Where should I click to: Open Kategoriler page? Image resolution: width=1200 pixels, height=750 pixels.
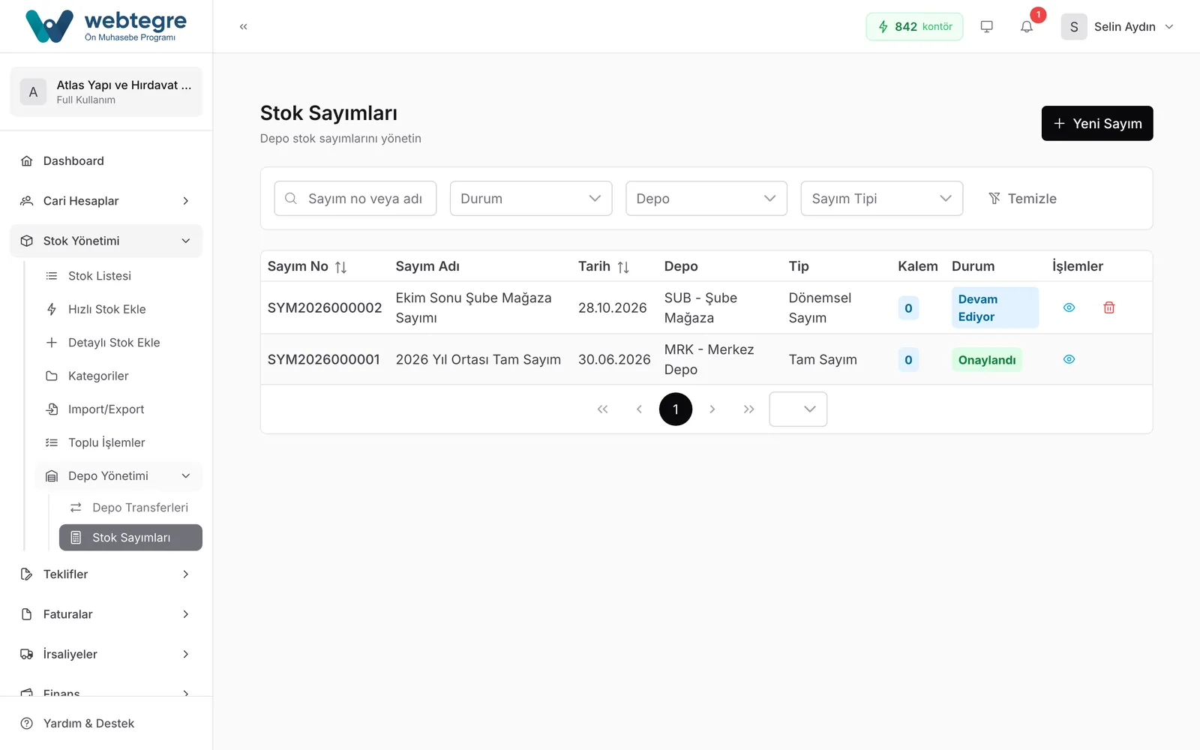(x=118, y=376)
